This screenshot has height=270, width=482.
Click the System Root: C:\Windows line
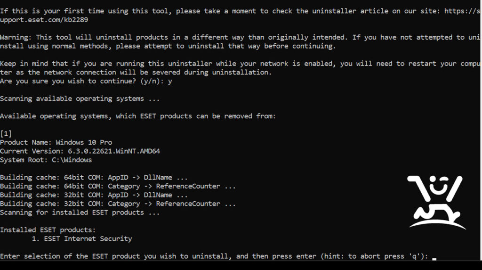(x=46, y=160)
